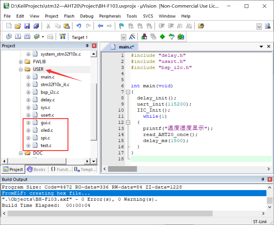Image resolution: width=274 pixels, height=225 pixels.
Task: Open batch build dropdown arrow
Action: tap(43, 37)
